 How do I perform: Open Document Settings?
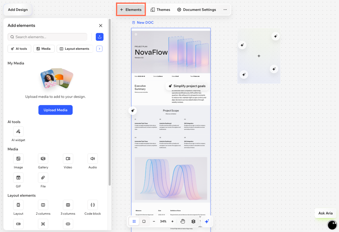(x=196, y=10)
